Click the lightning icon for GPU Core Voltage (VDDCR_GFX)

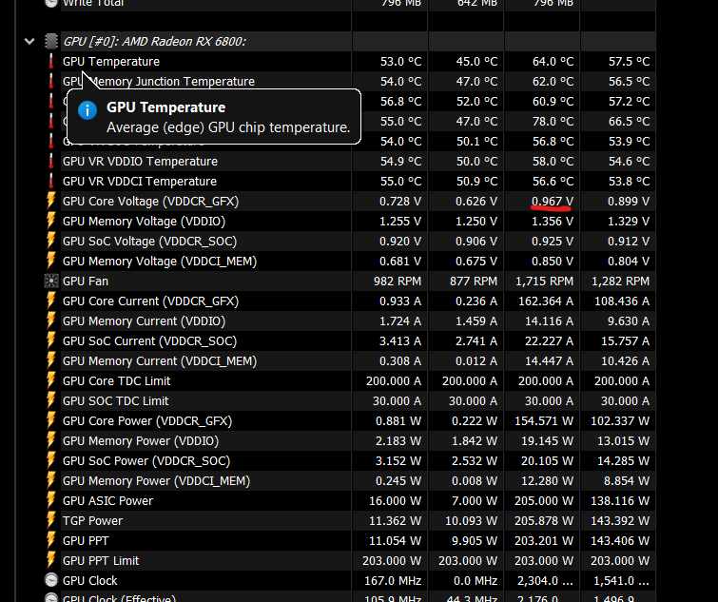click(50, 202)
